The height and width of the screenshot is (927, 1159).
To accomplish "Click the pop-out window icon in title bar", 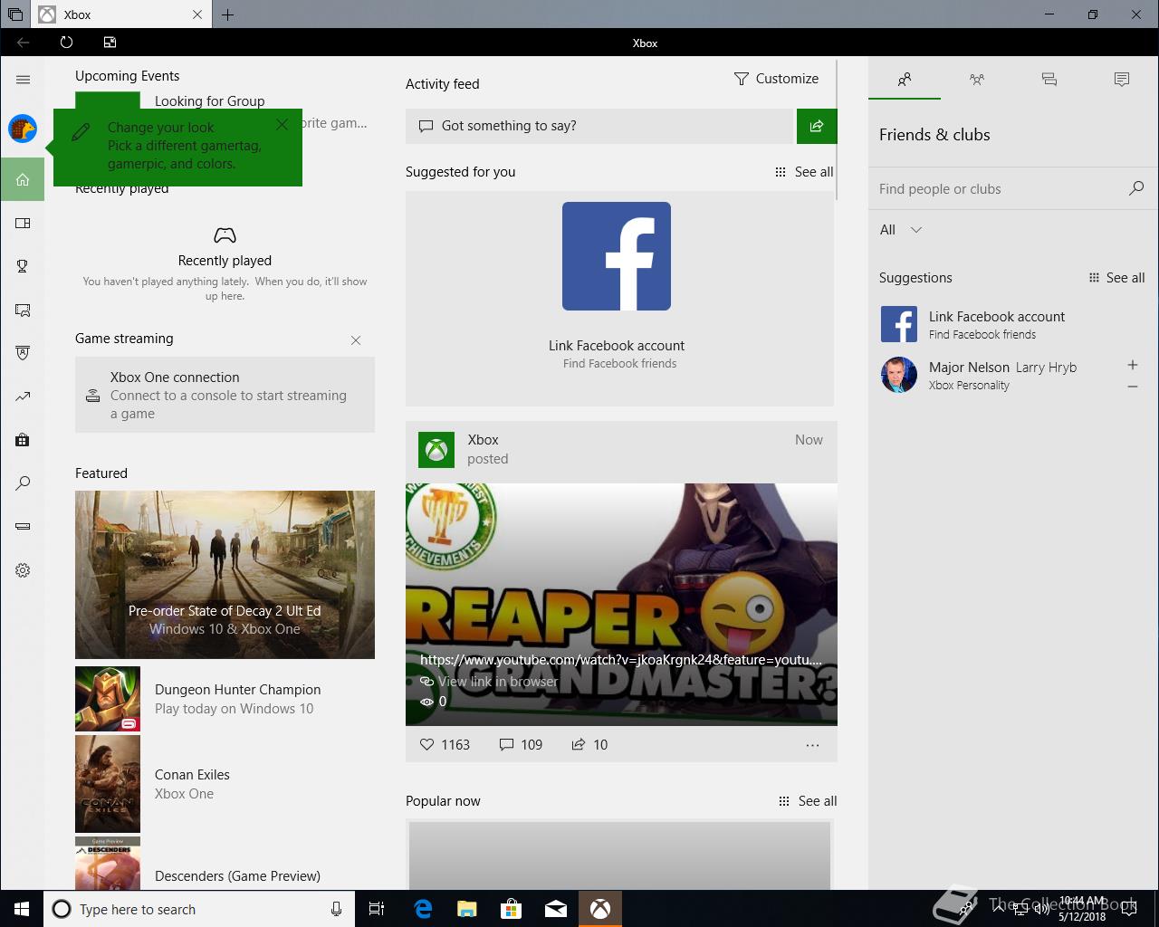I will coord(110,43).
